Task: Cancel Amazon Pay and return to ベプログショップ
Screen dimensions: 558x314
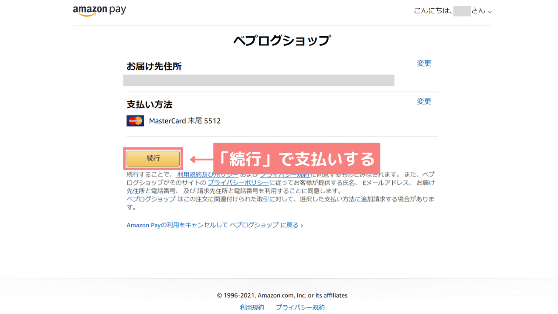Action: click(214, 225)
